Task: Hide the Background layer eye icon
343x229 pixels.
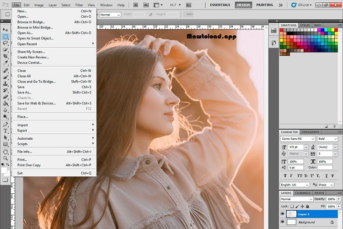Action: tap(283, 222)
